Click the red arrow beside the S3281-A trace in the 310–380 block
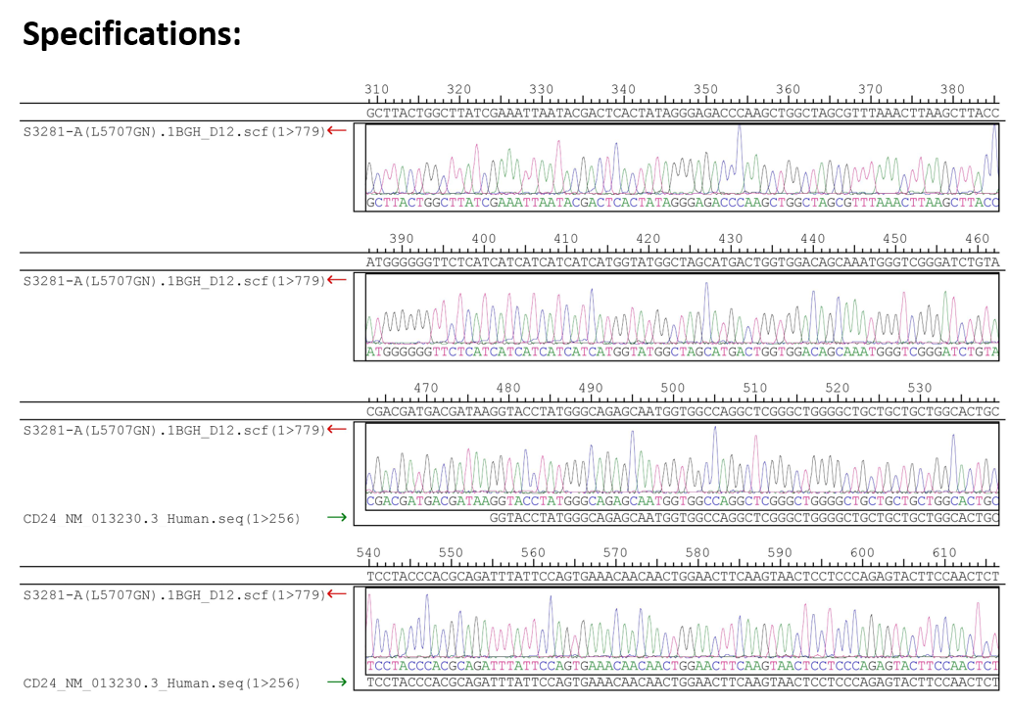The image size is (1009, 704). click(337, 131)
